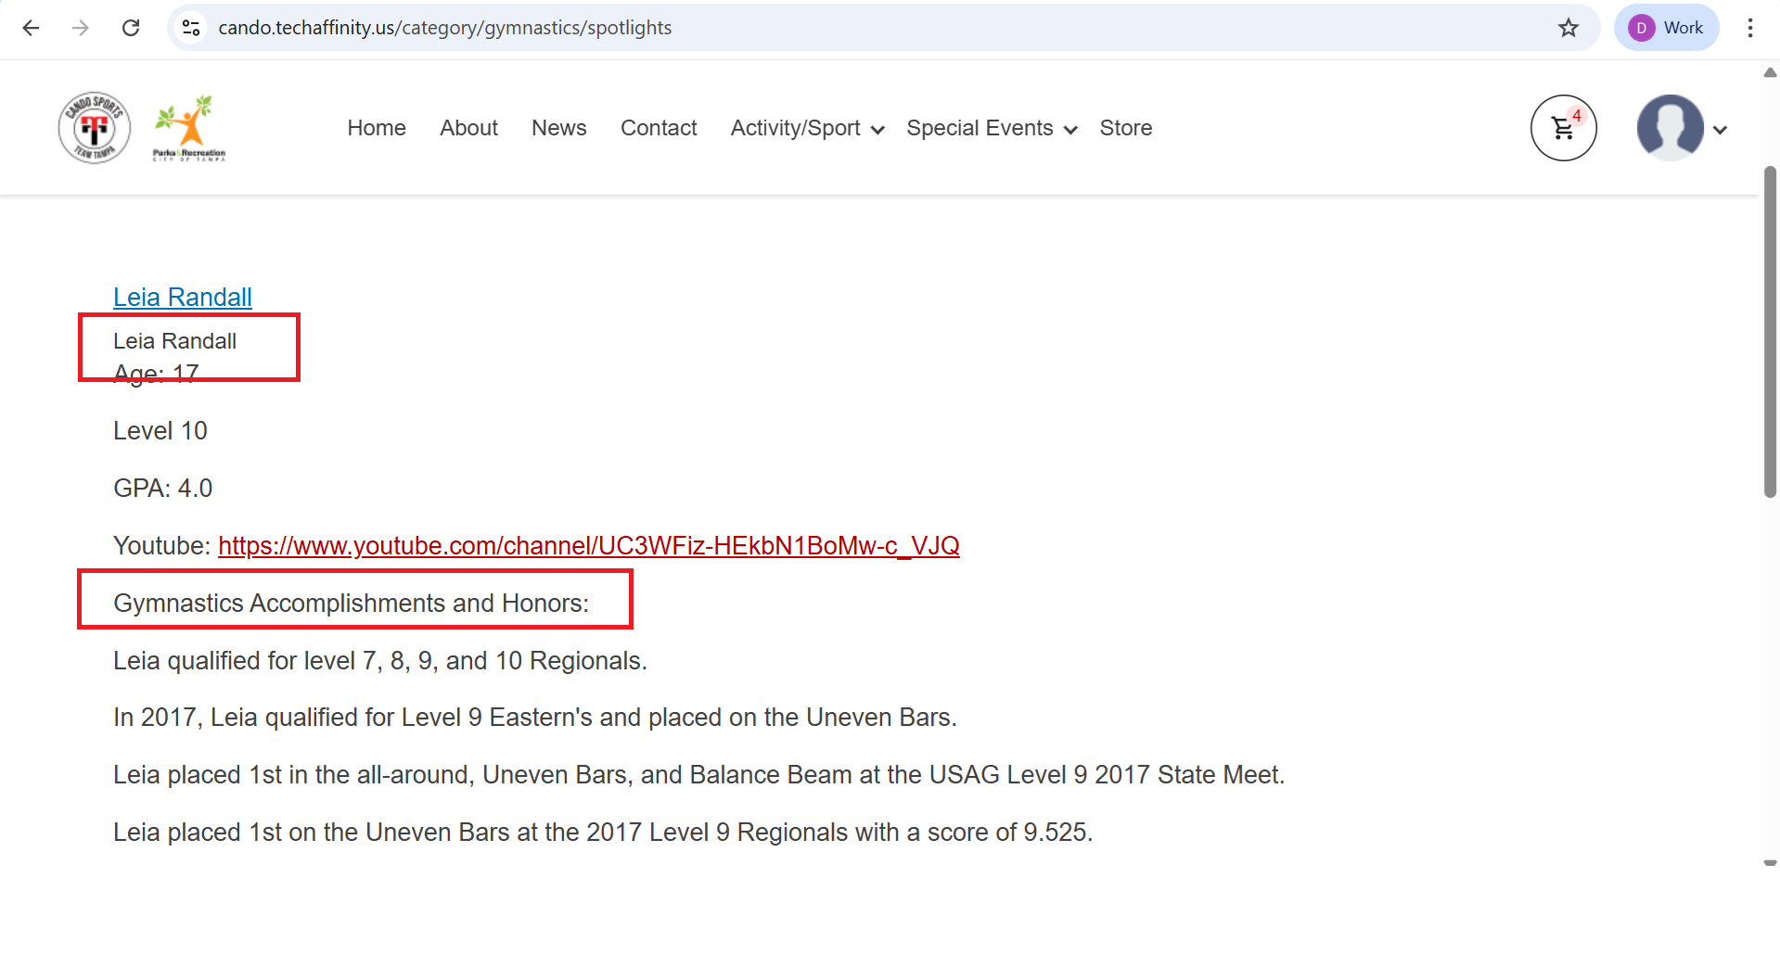
Task: Open the Leia Randall heading link
Action: (x=183, y=297)
